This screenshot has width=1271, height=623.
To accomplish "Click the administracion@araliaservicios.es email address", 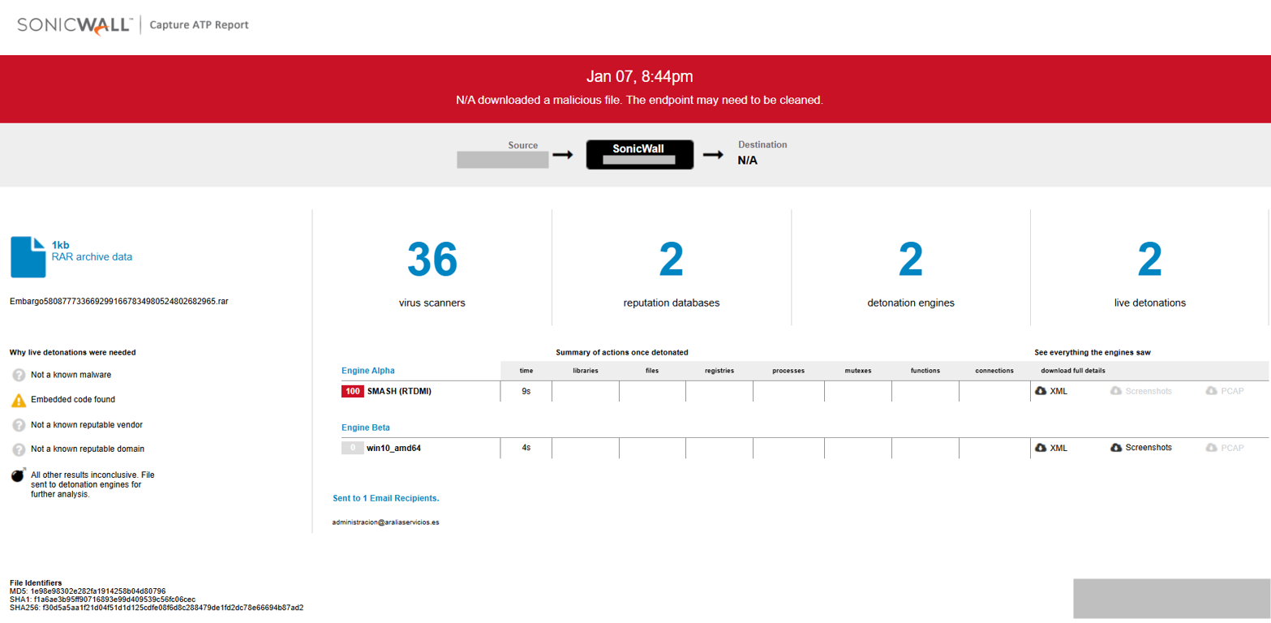I will click(386, 522).
